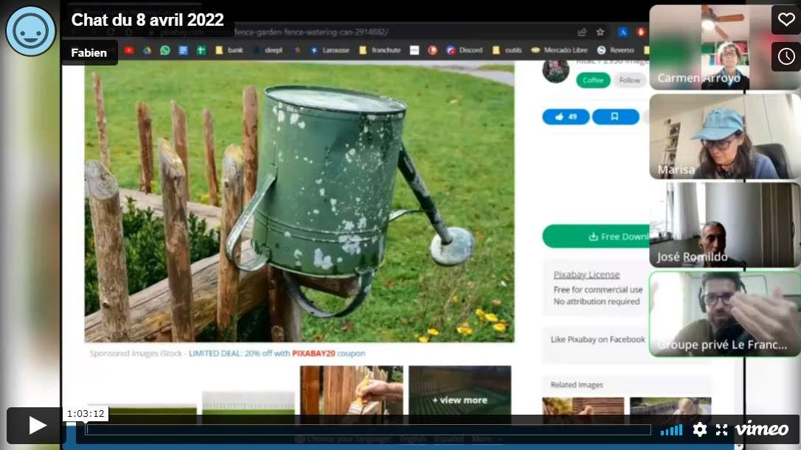The height and width of the screenshot is (450, 801).
Task: Open the video title Chat du 8 avril 2022
Action: click(x=148, y=20)
